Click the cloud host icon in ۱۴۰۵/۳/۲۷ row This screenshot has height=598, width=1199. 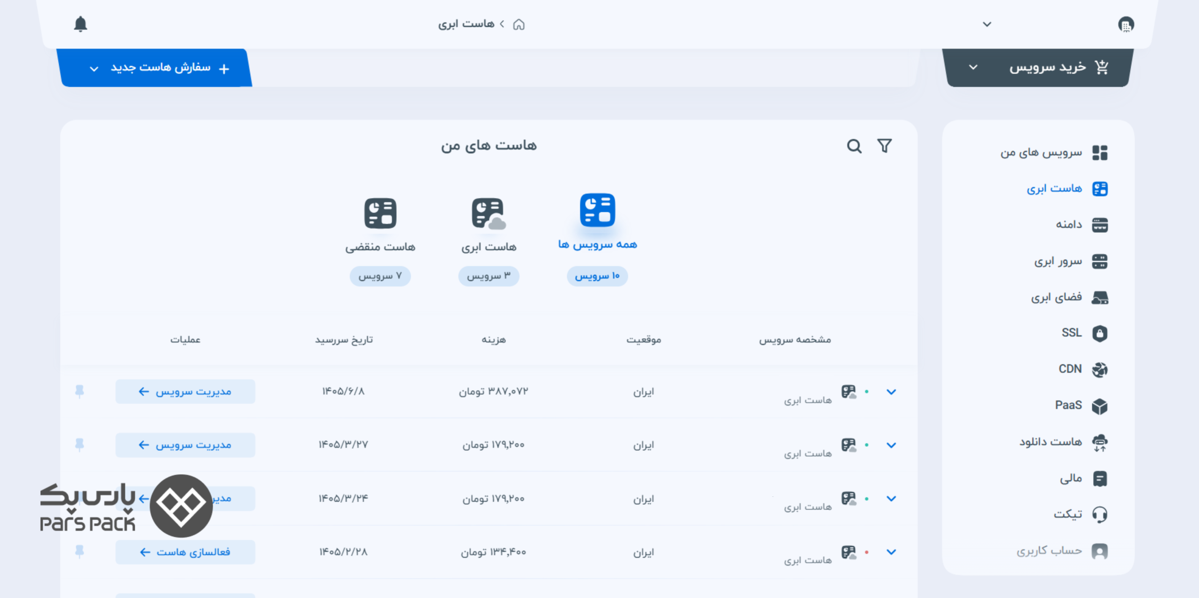pos(848,445)
